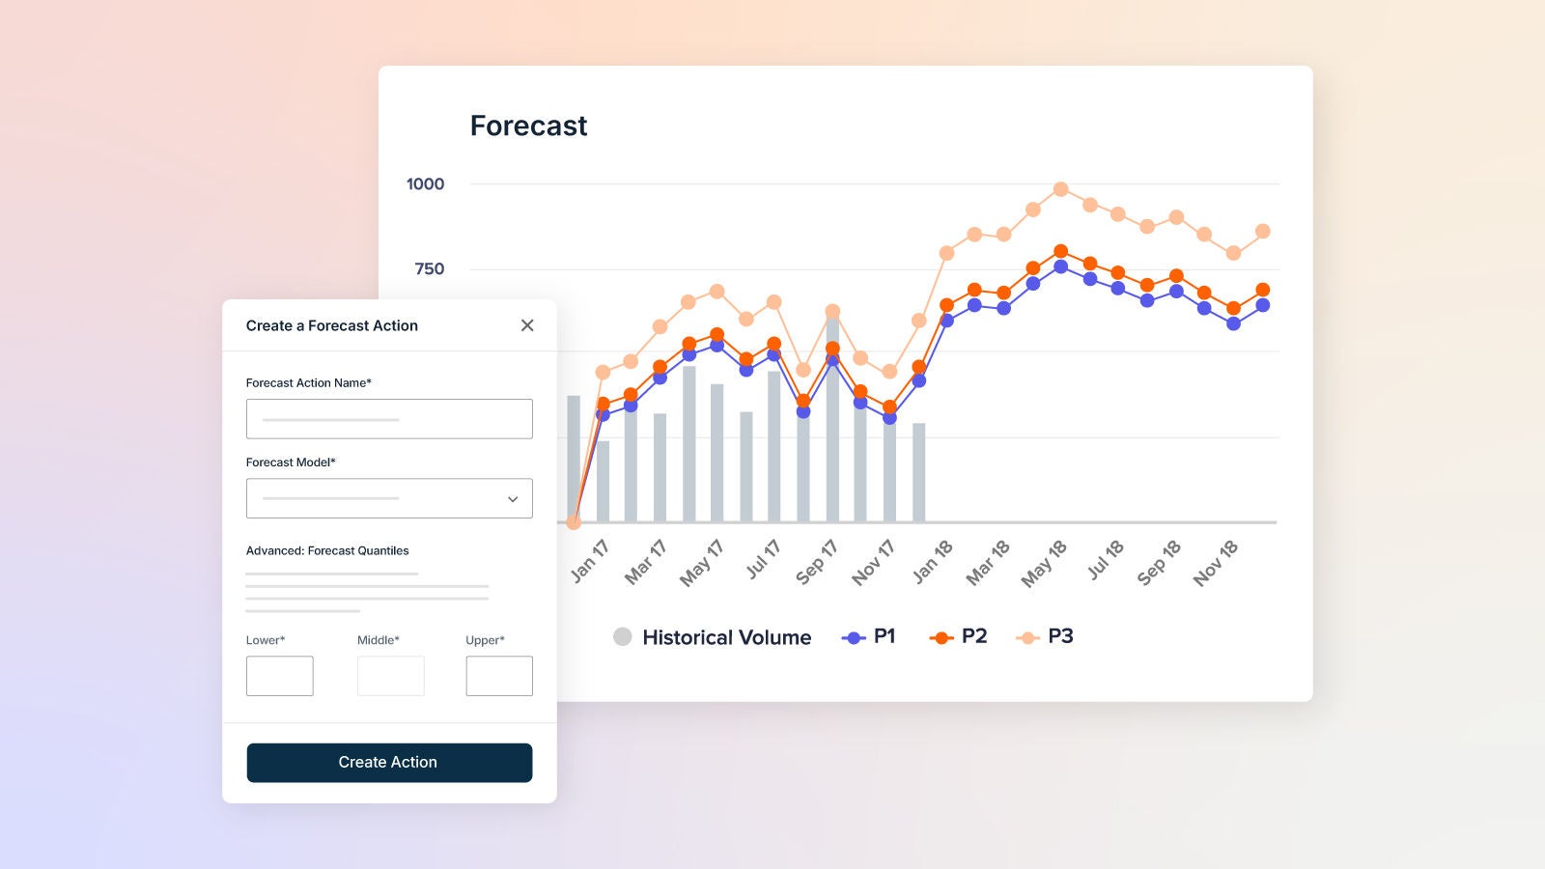Click the orange P2 legend dot
The width and height of the screenshot is (1545, 869).
tap(940, 636)
